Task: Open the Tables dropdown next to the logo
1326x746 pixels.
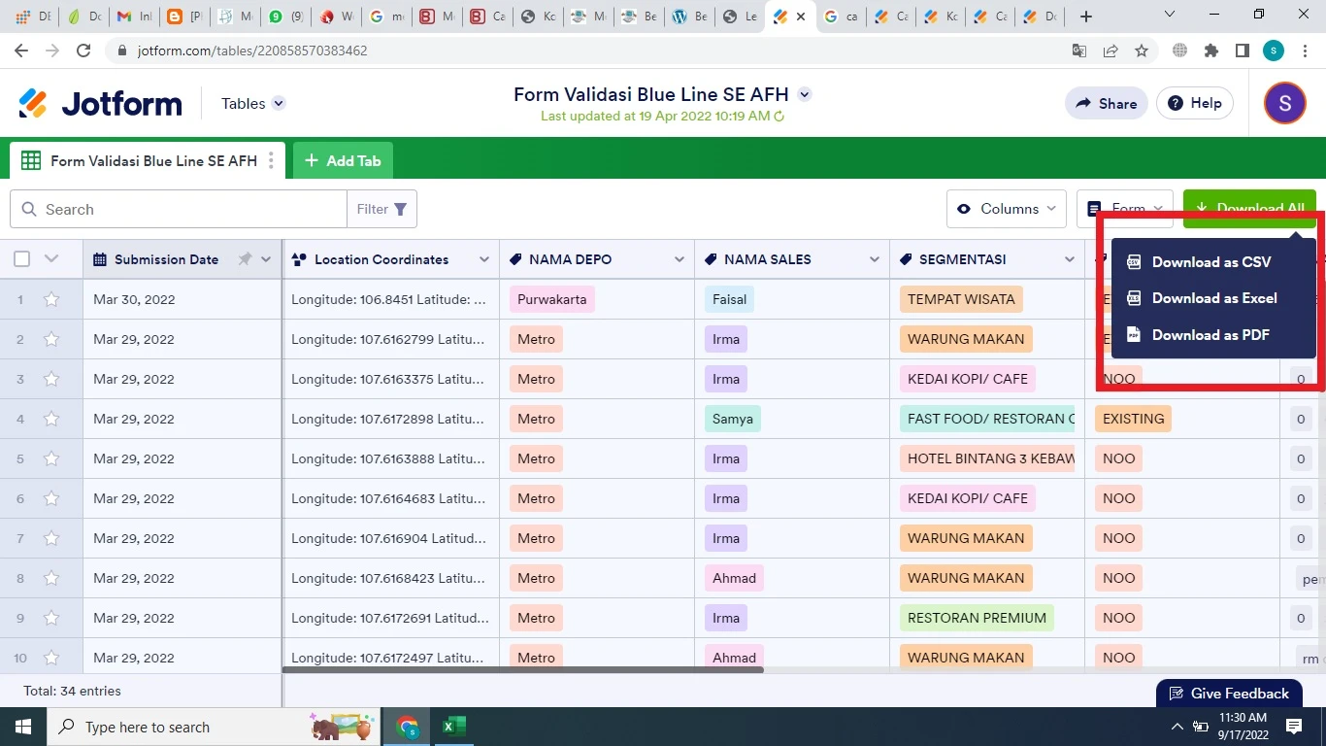Action: pyautogui.click(x=251, y=103)
